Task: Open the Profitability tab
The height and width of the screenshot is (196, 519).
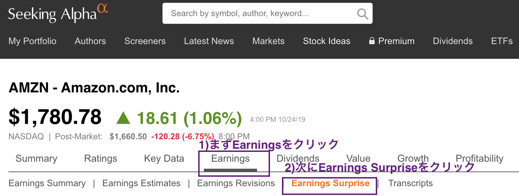Action: coord(479,159)
